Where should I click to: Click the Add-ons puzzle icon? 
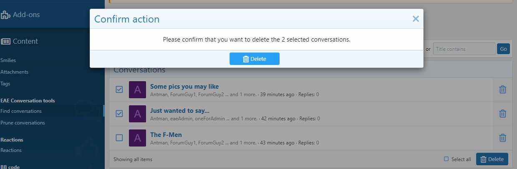point(5,15)
